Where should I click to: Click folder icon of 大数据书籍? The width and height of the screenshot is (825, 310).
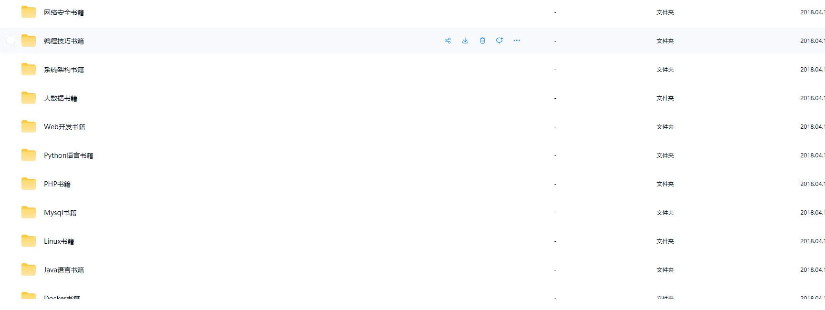pyautogui.click(x=29, y=98)
